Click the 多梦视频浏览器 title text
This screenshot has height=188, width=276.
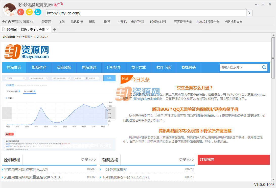coord(35,5)
